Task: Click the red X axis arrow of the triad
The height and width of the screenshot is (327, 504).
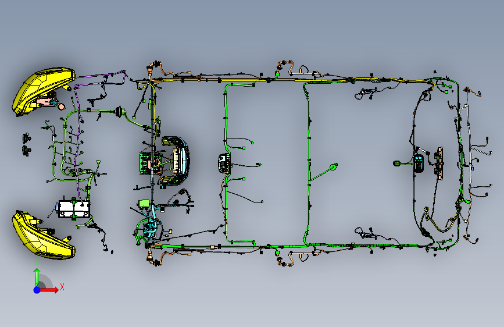Action: click(49, 290)
